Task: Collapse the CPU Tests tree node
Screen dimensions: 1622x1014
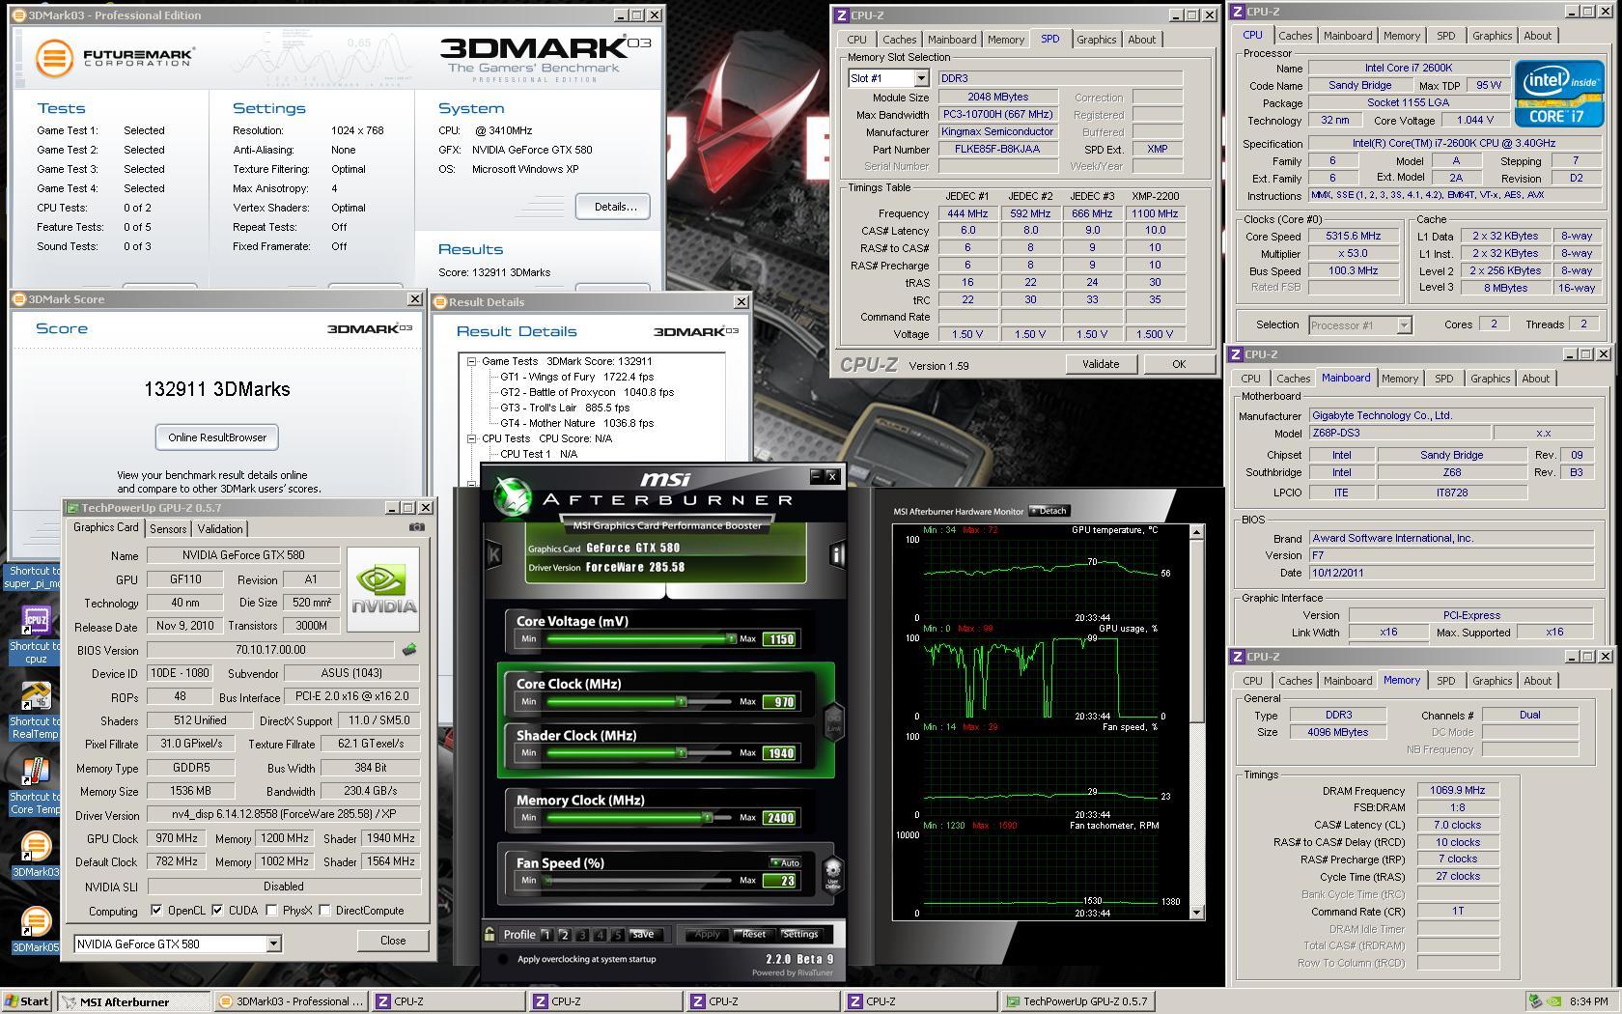Action: click(472, 438)
